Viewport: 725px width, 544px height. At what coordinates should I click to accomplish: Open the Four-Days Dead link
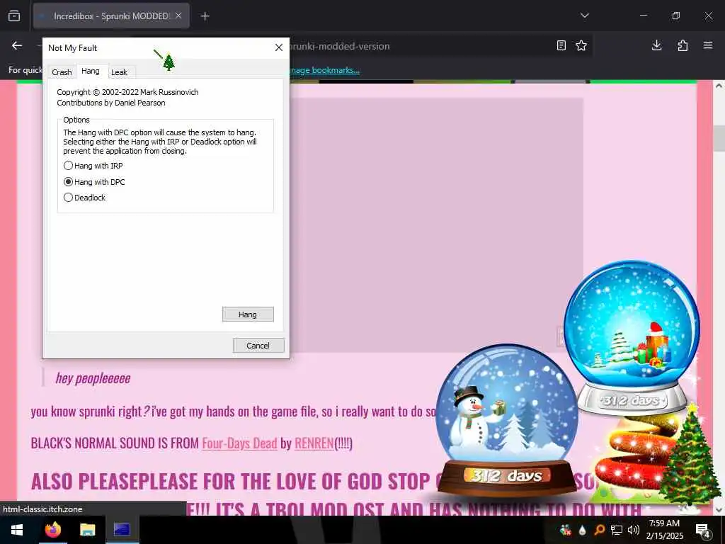239,443
